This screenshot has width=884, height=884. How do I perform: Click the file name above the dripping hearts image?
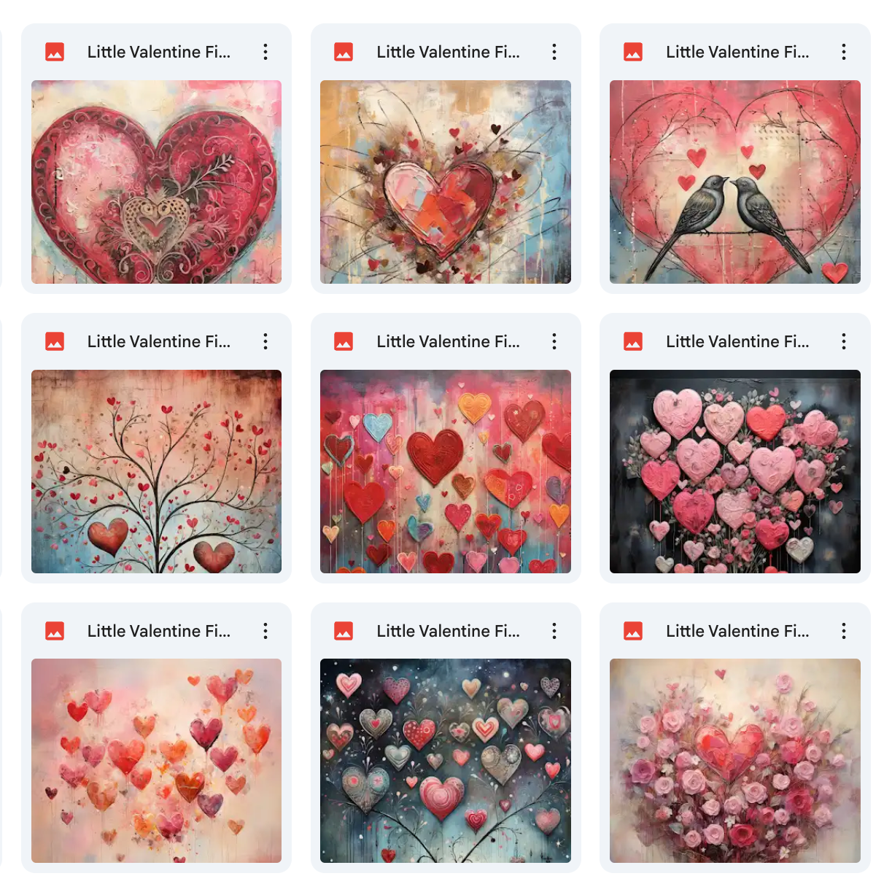(448, 341)
